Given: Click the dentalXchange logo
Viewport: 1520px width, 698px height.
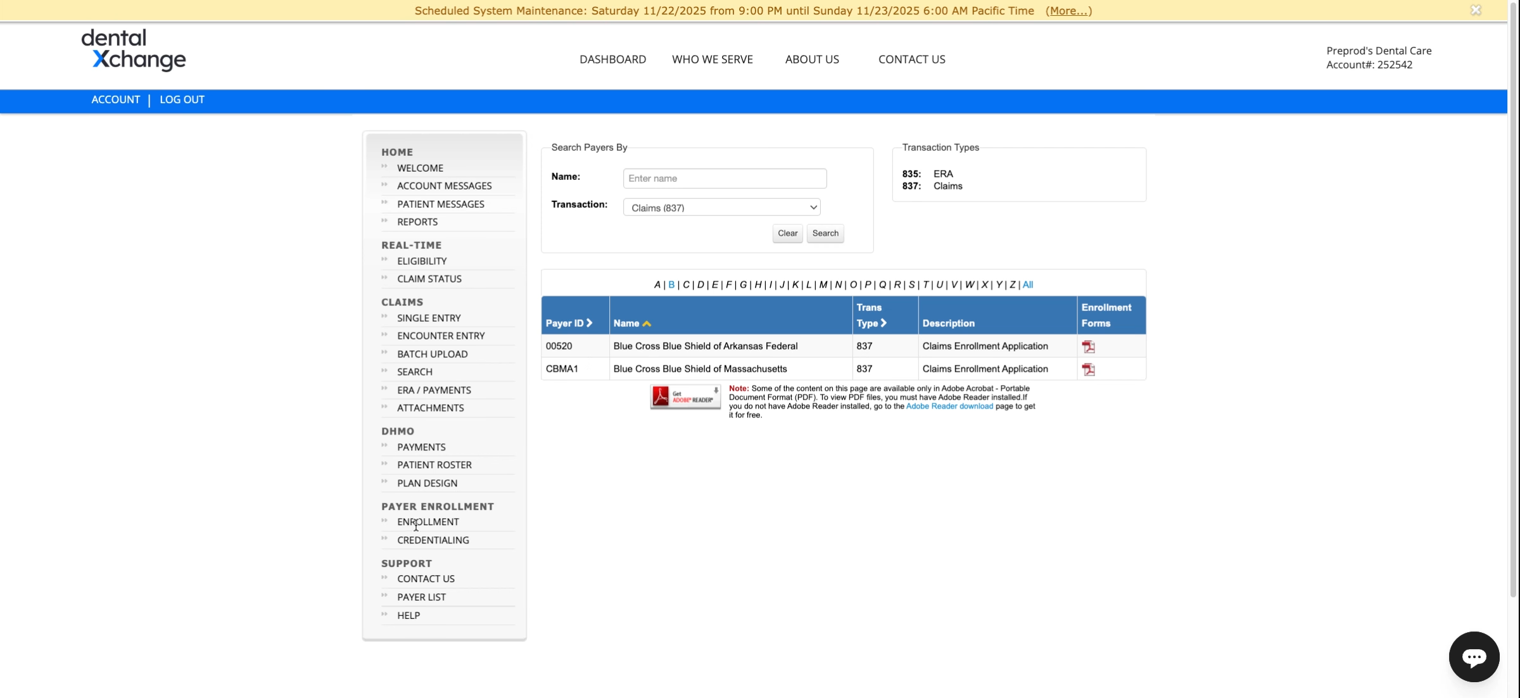Looking at the screenshot, I should 134,50.
